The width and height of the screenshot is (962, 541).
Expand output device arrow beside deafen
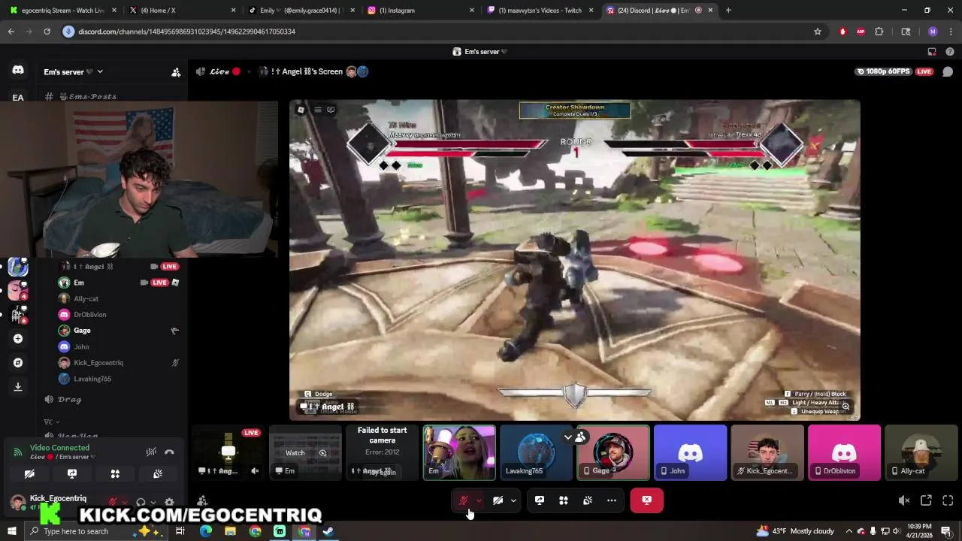click(x=153, y=503)
